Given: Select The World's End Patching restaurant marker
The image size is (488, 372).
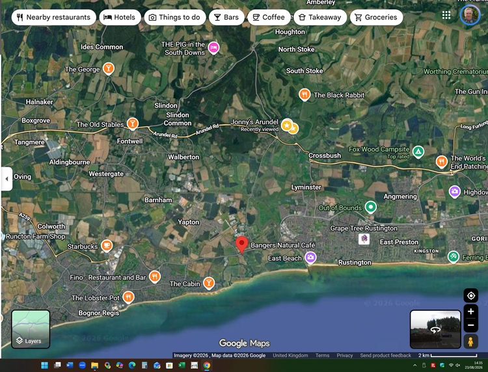Looking at the screenshot, I should 441,162.
